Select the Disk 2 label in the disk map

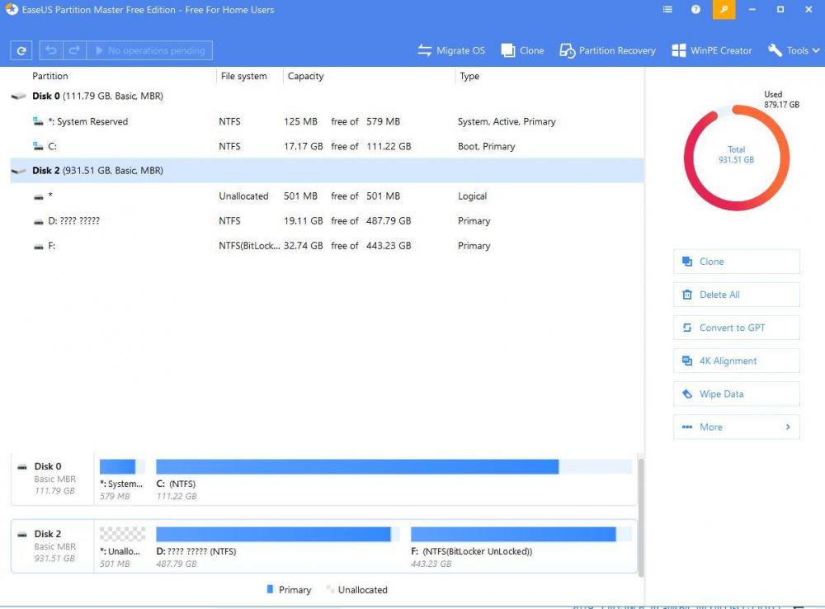pyautogui.click(x=48, y=534)
